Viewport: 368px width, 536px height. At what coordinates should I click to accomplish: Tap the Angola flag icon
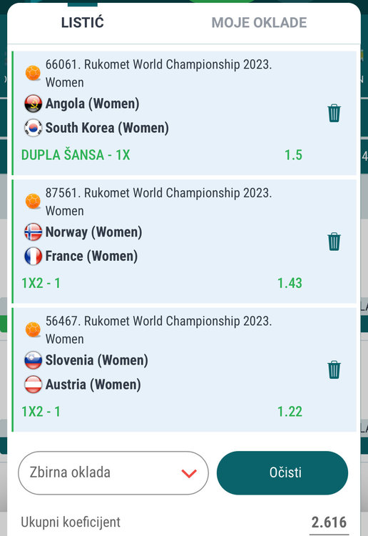pos(33,104)
